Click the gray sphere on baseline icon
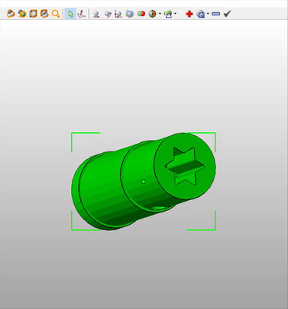Viewport: 288px width, 309px height. [97, 14]
